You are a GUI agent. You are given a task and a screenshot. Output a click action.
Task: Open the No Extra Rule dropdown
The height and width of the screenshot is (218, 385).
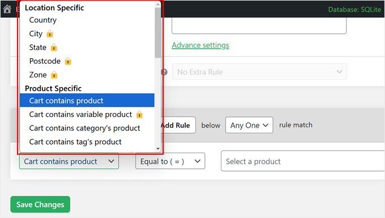[259, 72]
